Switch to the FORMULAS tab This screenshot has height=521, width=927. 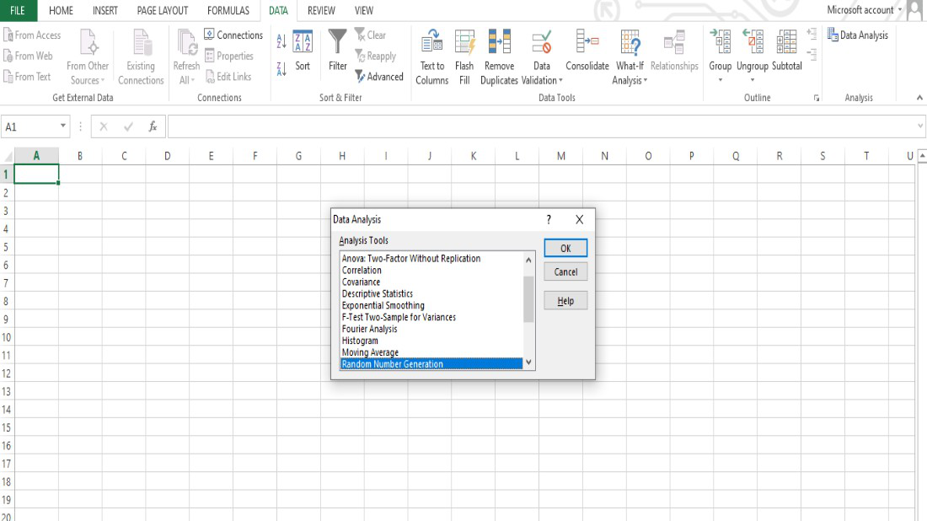228,11
